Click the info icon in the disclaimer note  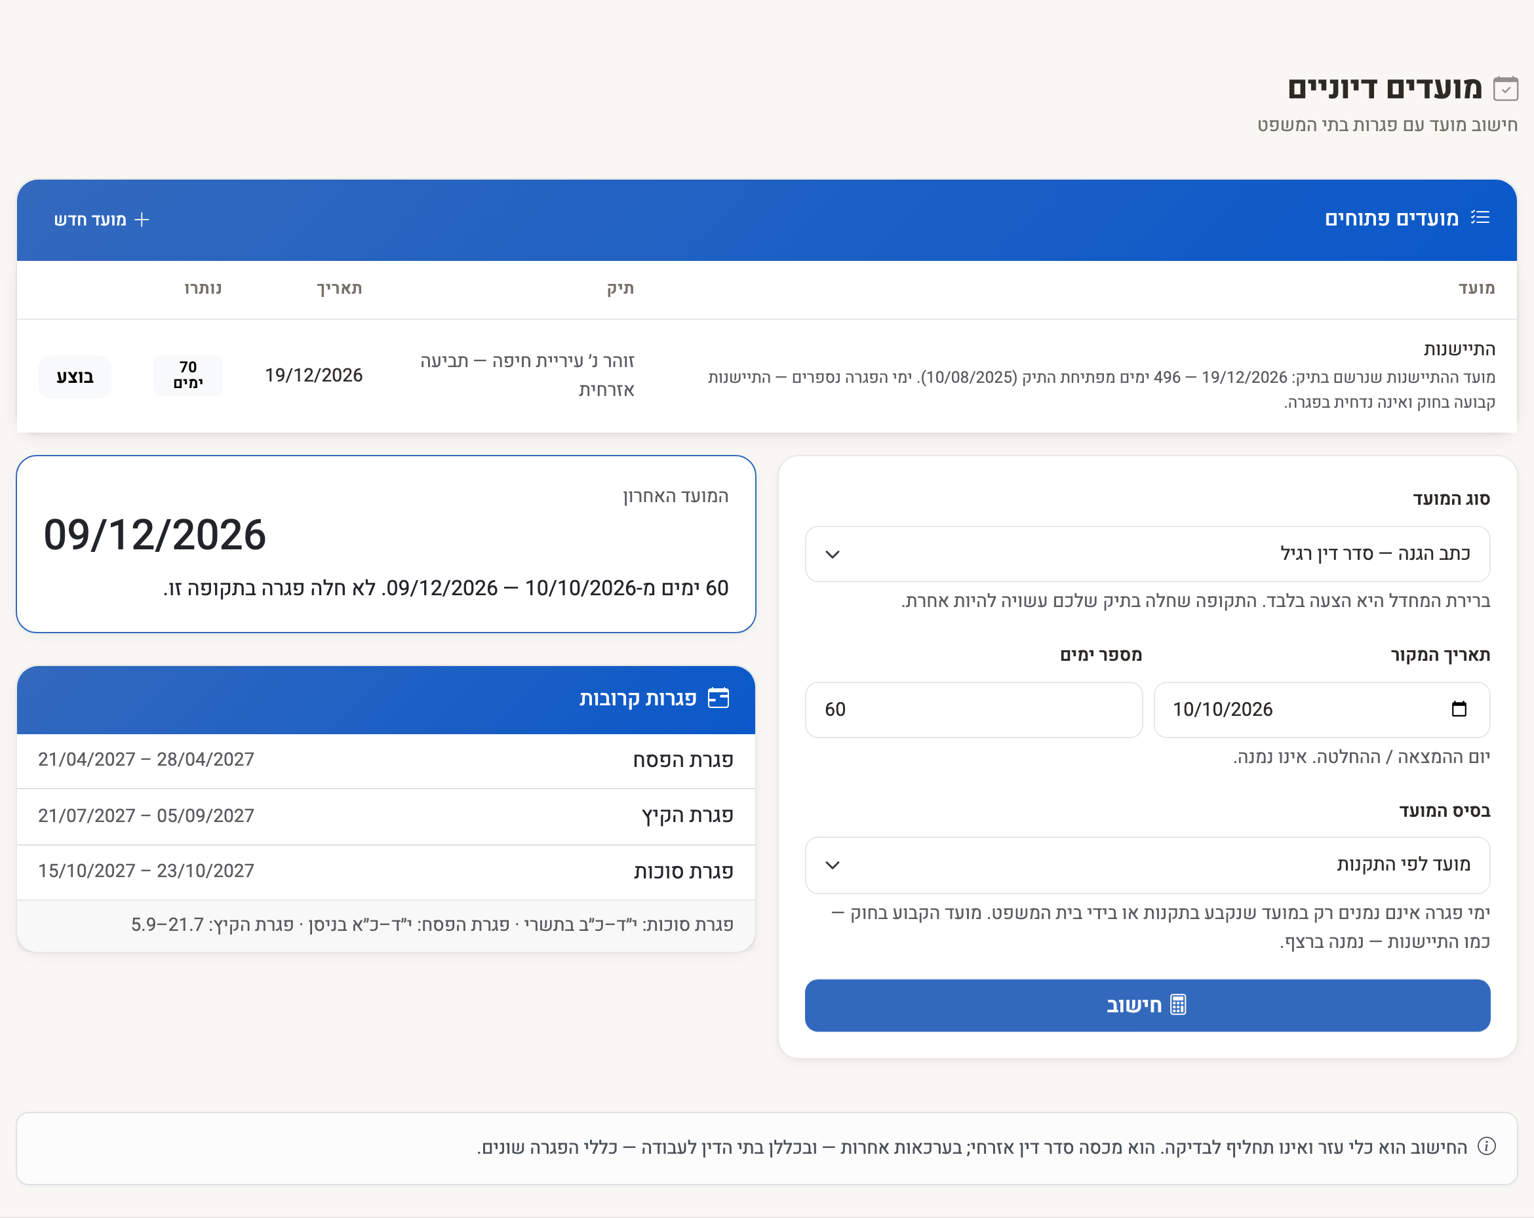(x=1486, y=1146)
